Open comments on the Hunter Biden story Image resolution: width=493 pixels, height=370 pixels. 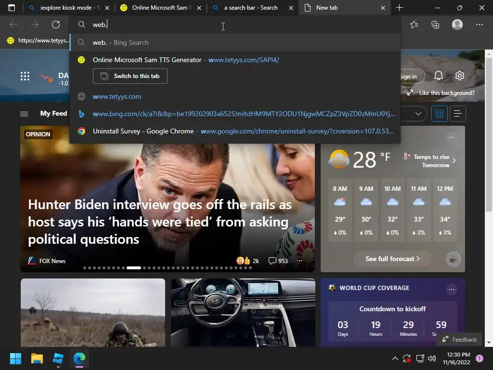coord(278,261)
